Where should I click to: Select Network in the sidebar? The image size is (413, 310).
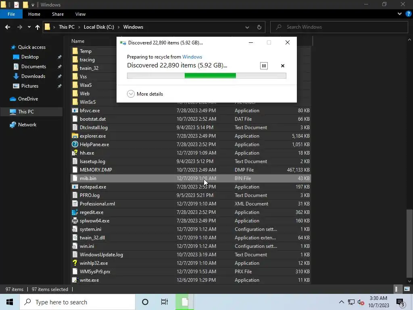[x=27, y=125]
